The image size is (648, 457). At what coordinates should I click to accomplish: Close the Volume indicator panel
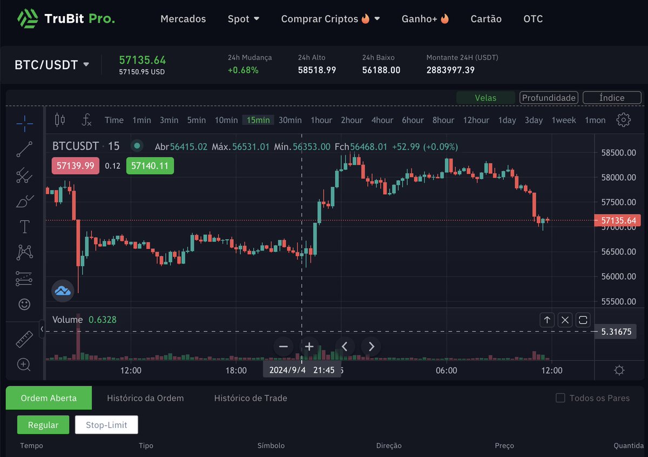point(565,319)
